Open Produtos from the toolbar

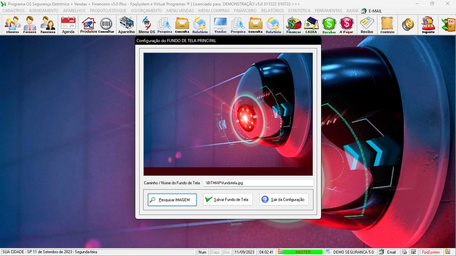coord(88,25)
